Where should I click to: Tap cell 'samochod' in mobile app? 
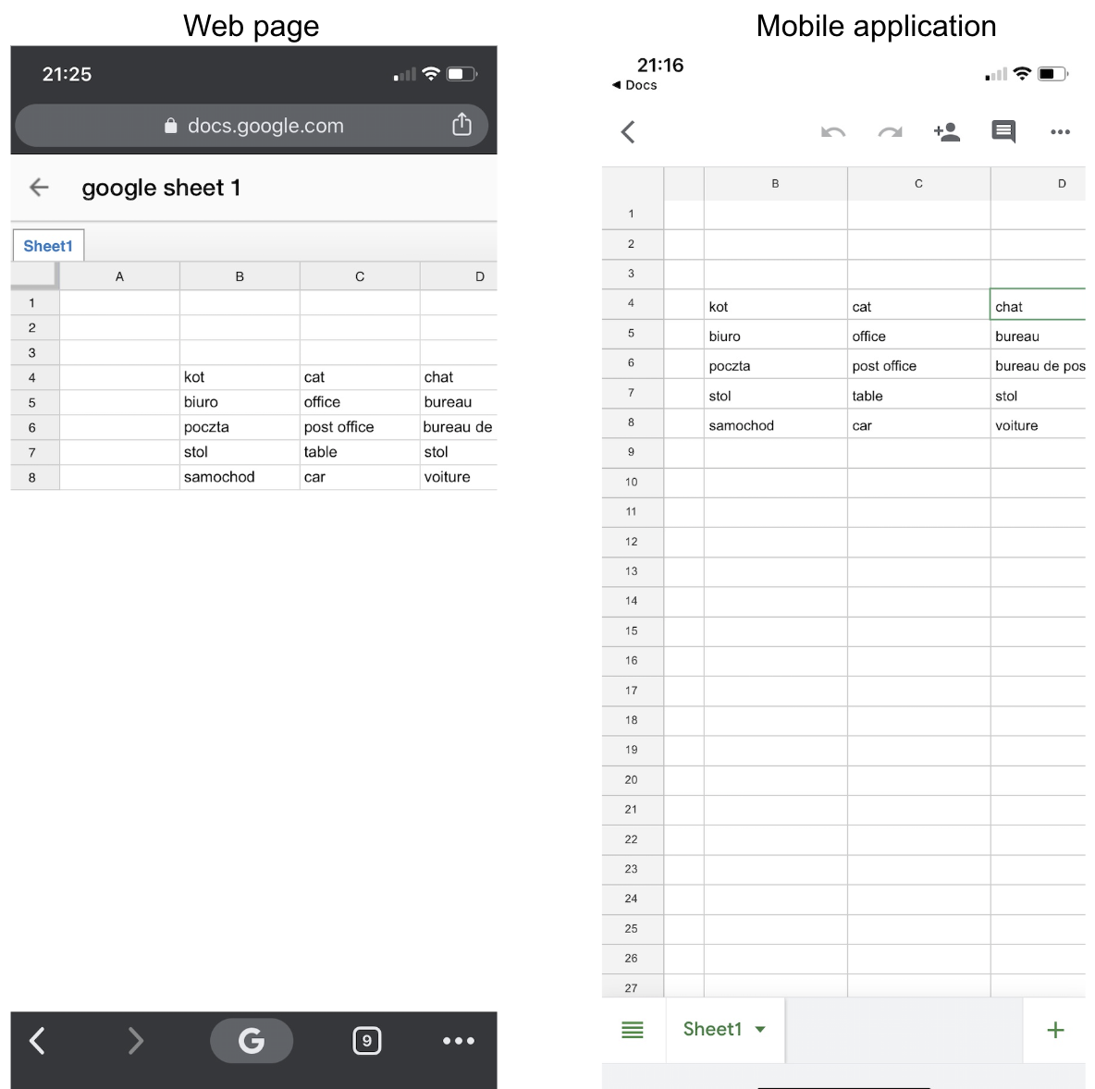click(775, 425)
